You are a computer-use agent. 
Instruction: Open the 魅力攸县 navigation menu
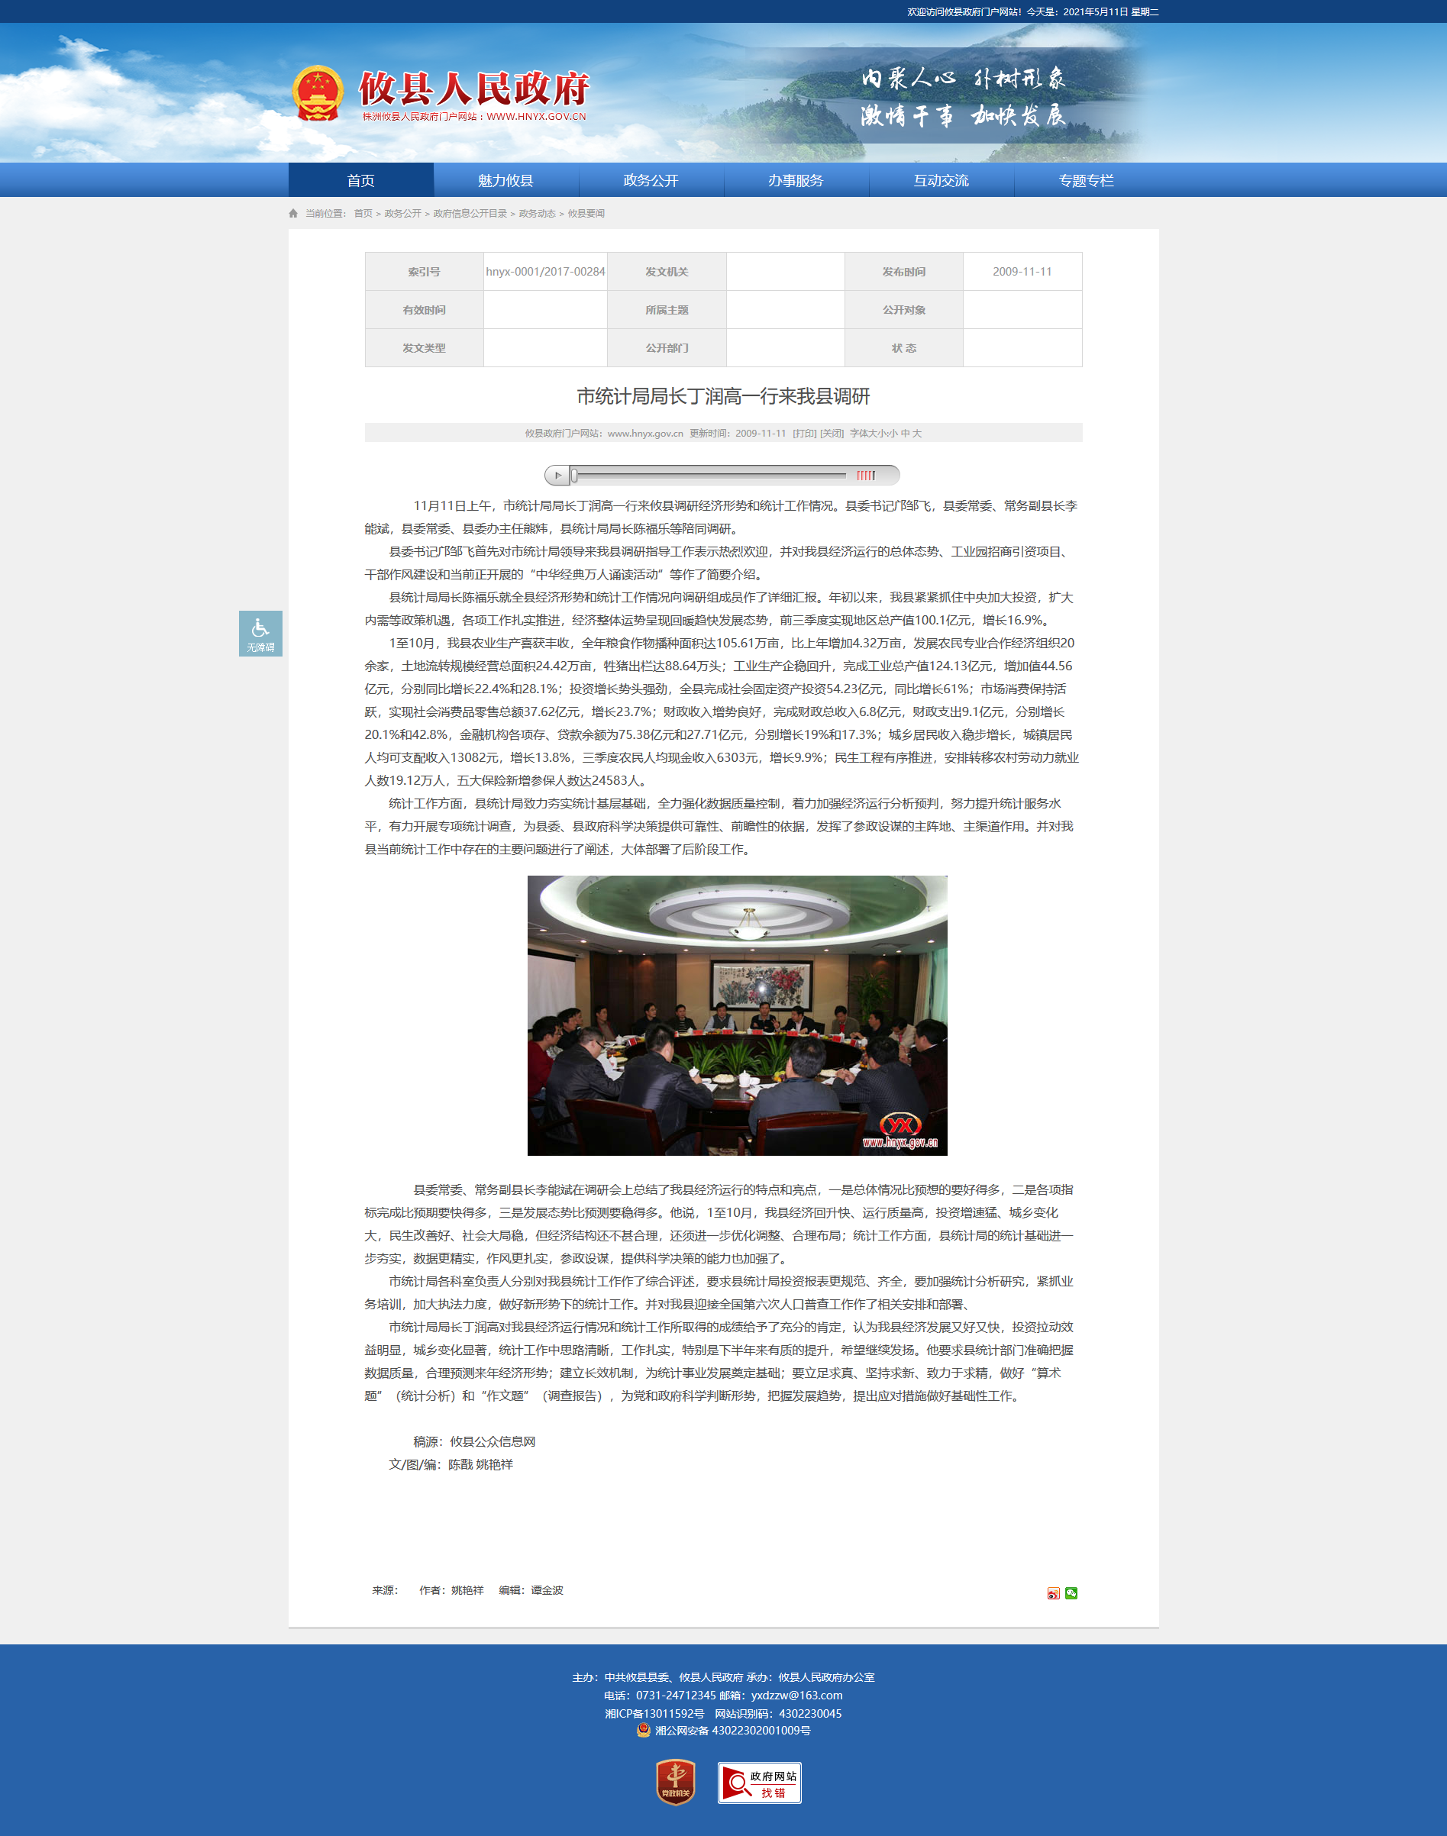coord(505,180)
